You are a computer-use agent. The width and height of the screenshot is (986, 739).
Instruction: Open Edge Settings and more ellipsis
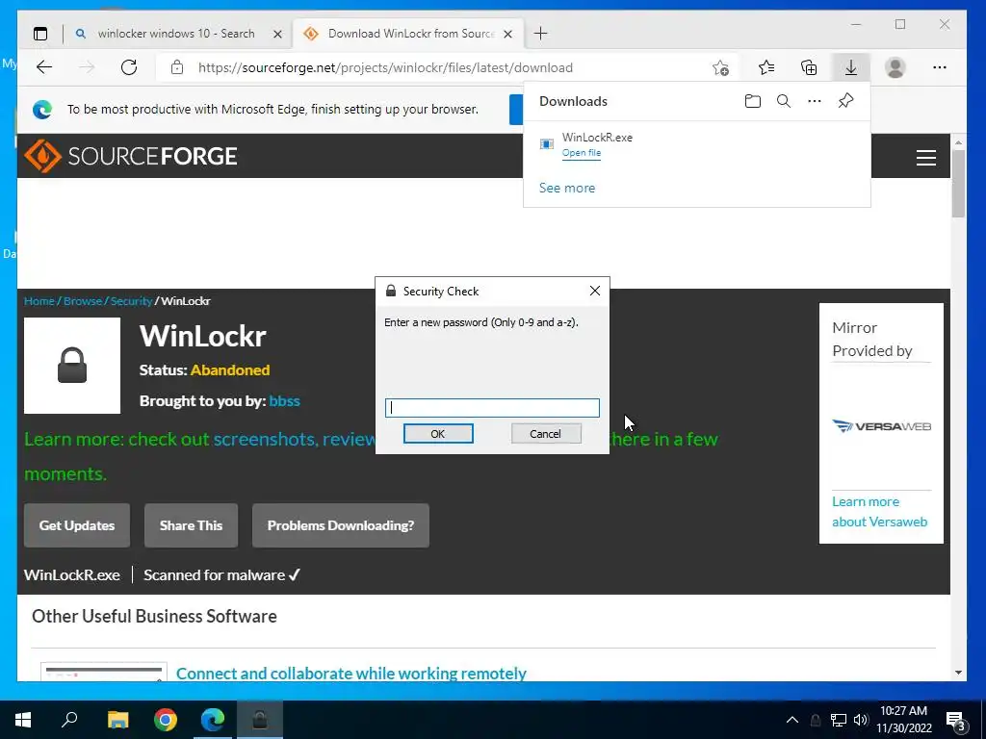(x=940, y=67)
